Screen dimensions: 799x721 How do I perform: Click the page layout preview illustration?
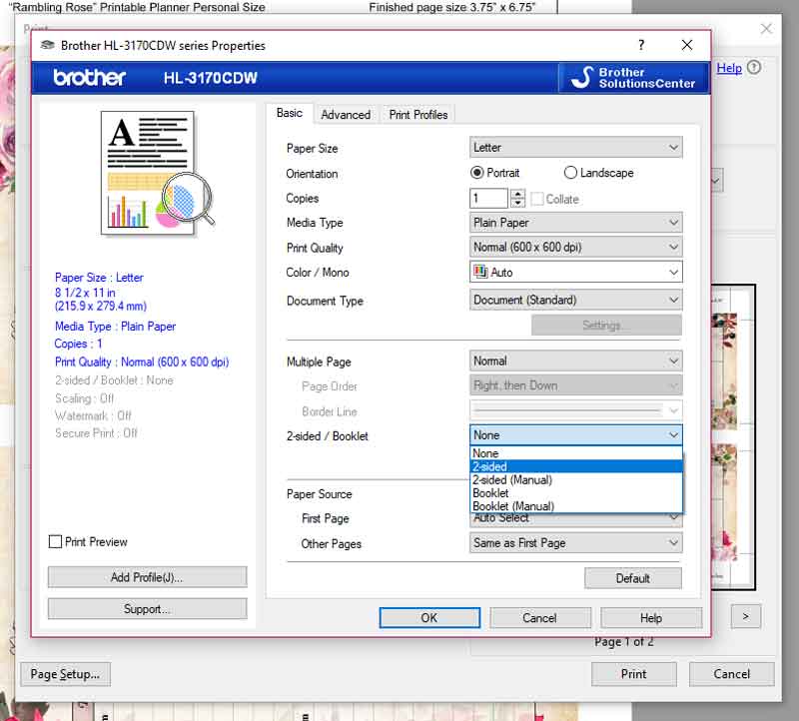(158, 173)
